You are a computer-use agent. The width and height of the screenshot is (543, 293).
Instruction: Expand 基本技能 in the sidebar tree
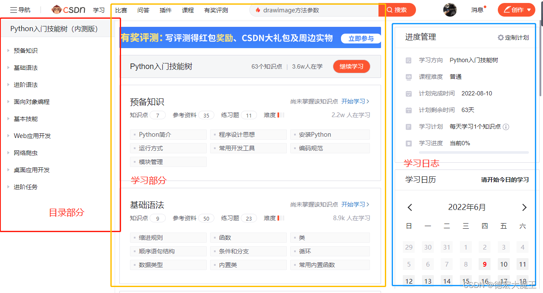(8, 119)
